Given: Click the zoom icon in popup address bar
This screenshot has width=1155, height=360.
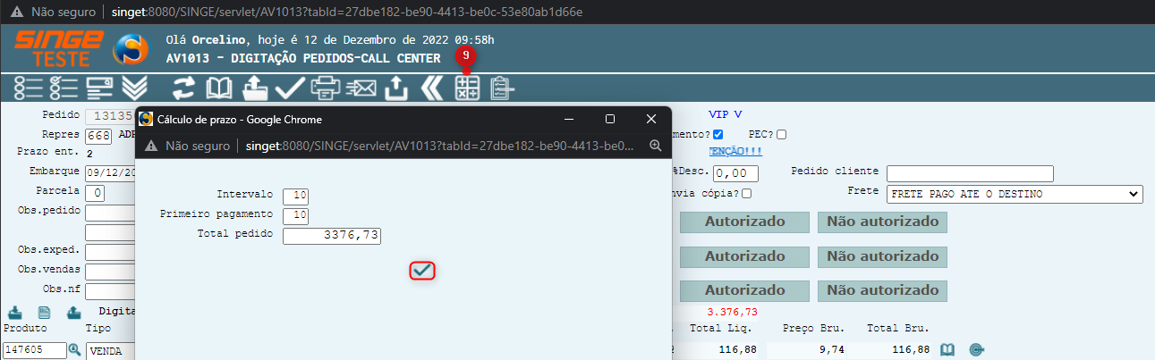Looking at the screenshot, I should (655, 146).
